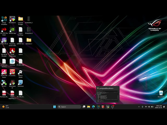Open the notification bell icon
The width and height of the screenshot is (167, 125).
tap(164, 107)
